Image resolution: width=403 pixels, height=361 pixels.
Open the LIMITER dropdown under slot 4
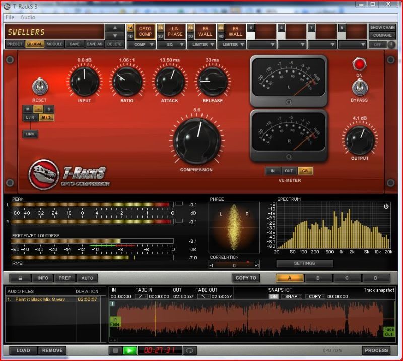coord(233,45)
